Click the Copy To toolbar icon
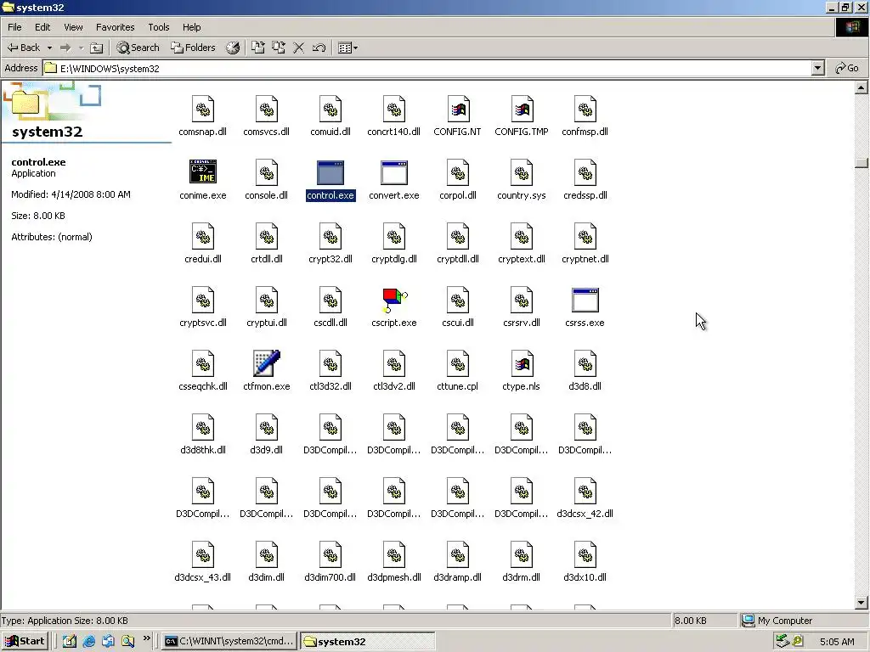 click(279, 48)
